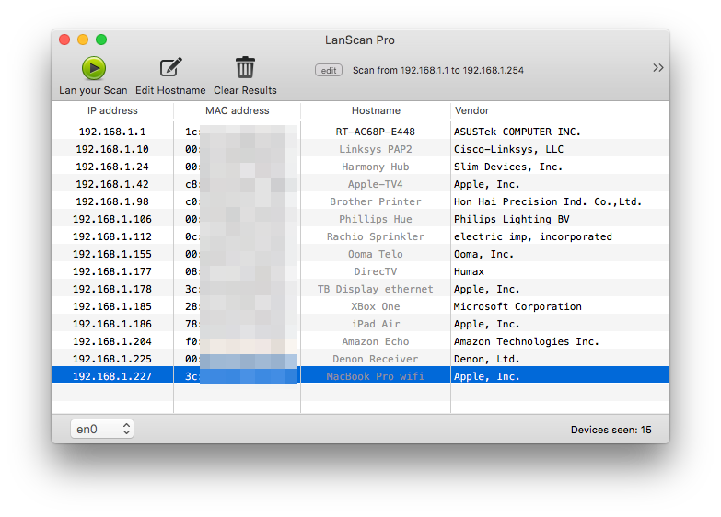Select IP 192.168.1.112 cell
This screenshot has width=721, height=517.
tap(112, 236)
